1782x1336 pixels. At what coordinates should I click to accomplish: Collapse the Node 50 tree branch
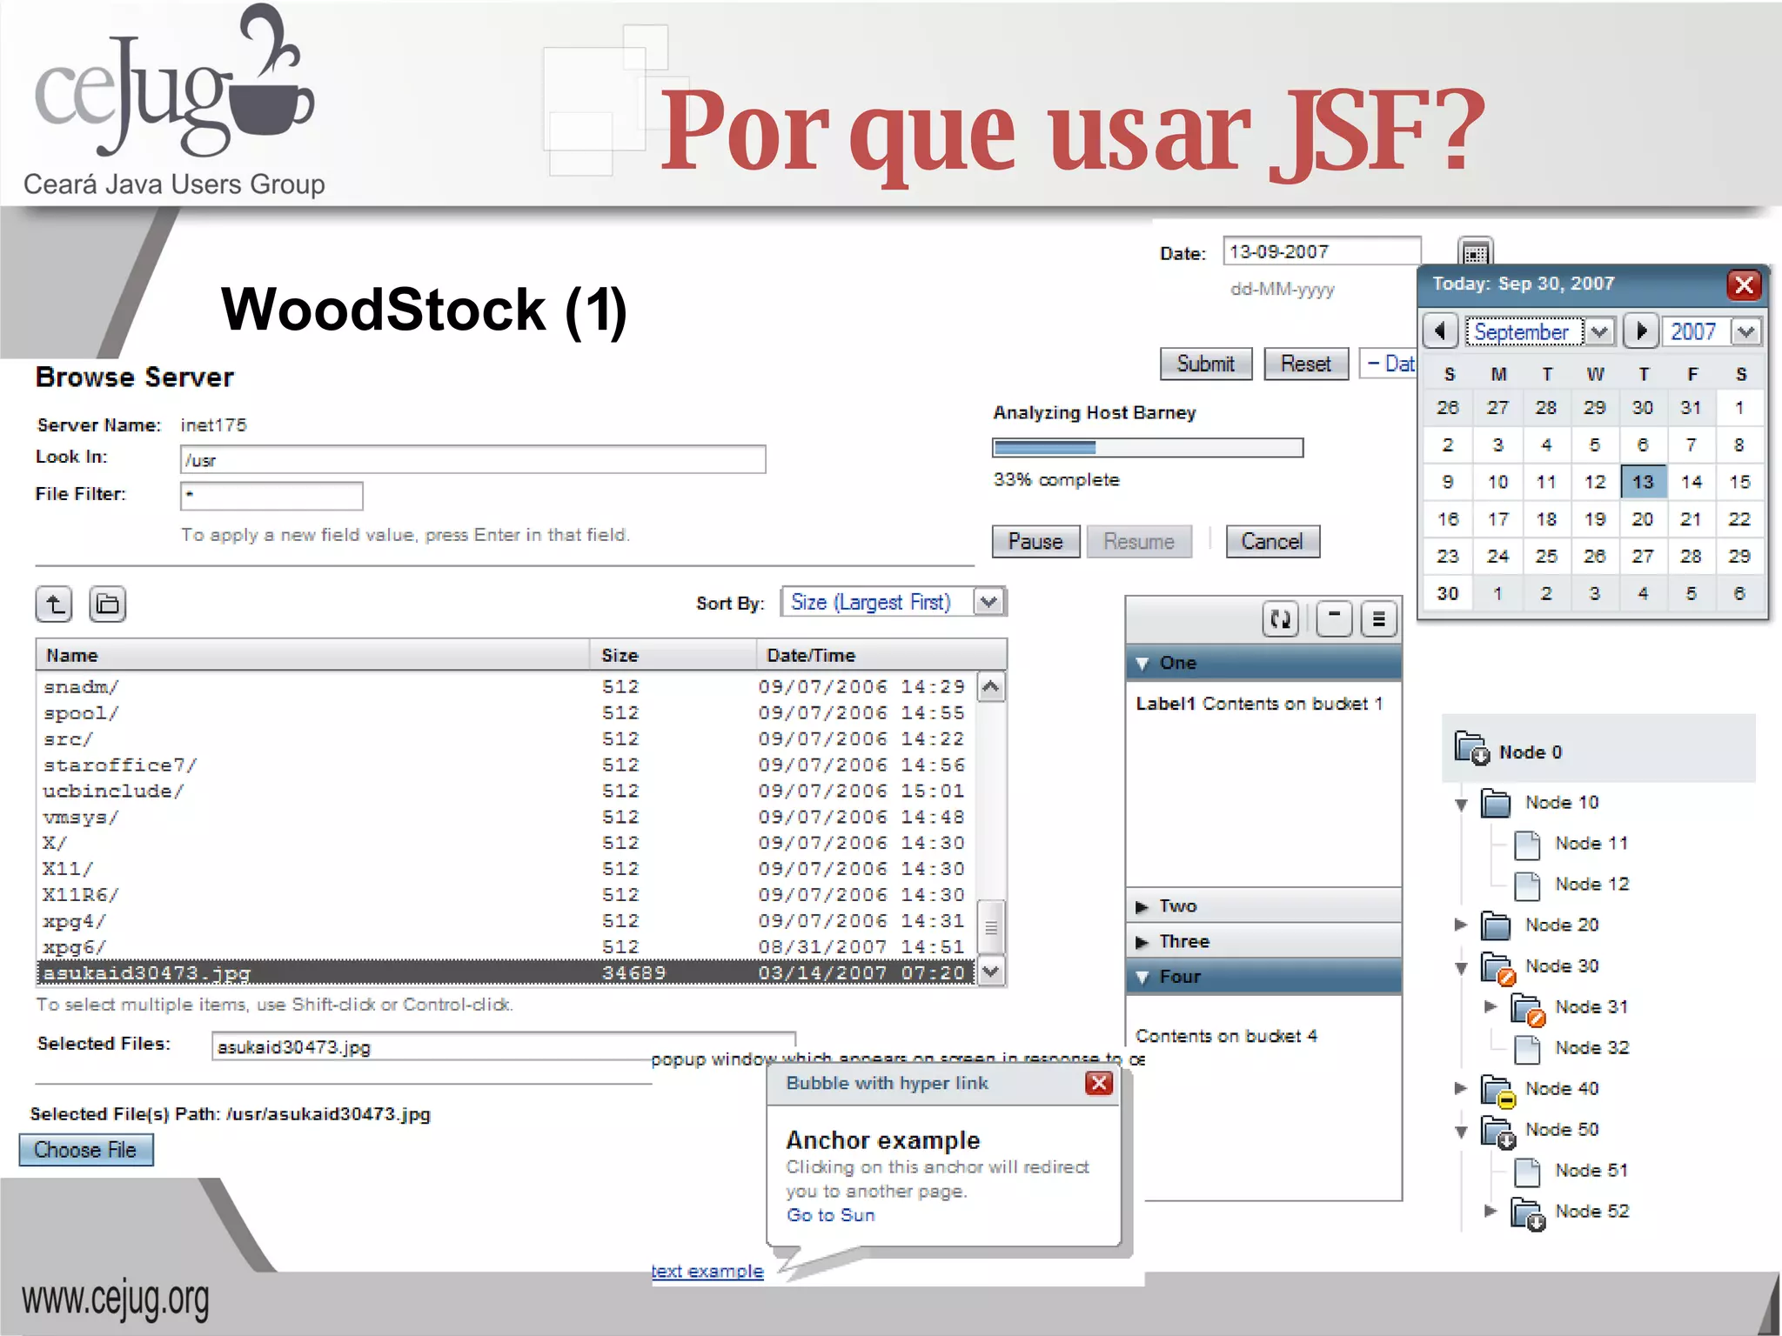coord(1461,1132)
